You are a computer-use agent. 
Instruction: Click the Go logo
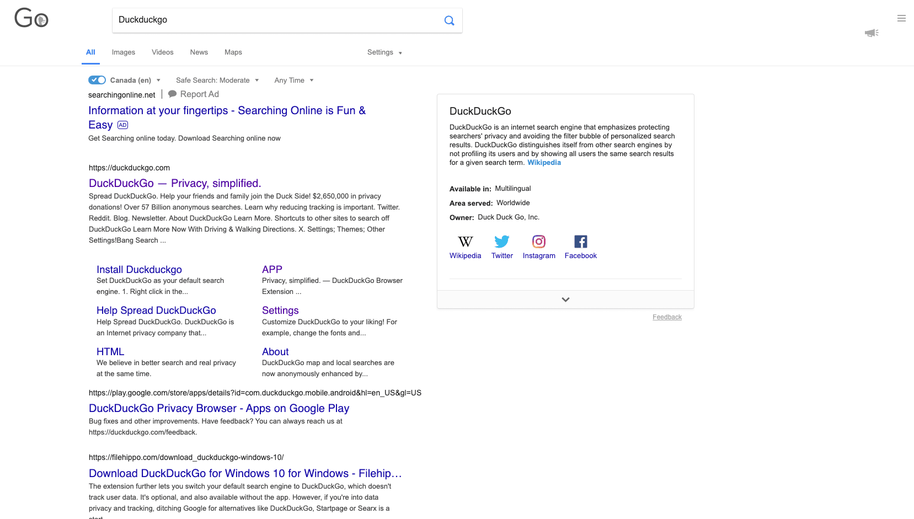pos(31,18)
